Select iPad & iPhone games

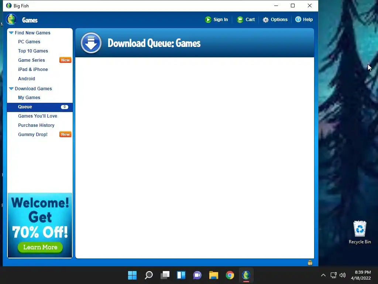click(x=33, y=70)
